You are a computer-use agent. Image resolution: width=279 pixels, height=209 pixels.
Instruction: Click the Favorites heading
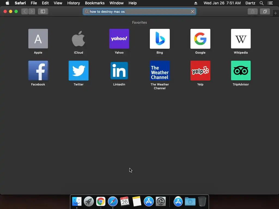coord(139,22)
